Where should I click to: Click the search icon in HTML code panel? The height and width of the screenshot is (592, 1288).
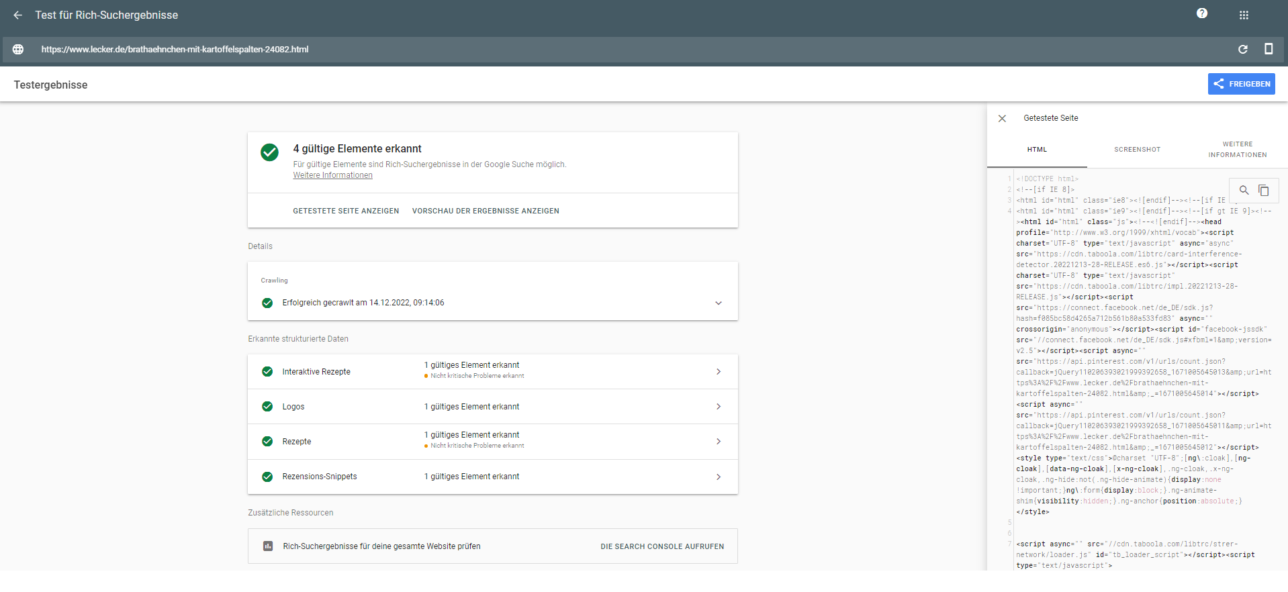pyautogui.click(x=1244, y=191)
